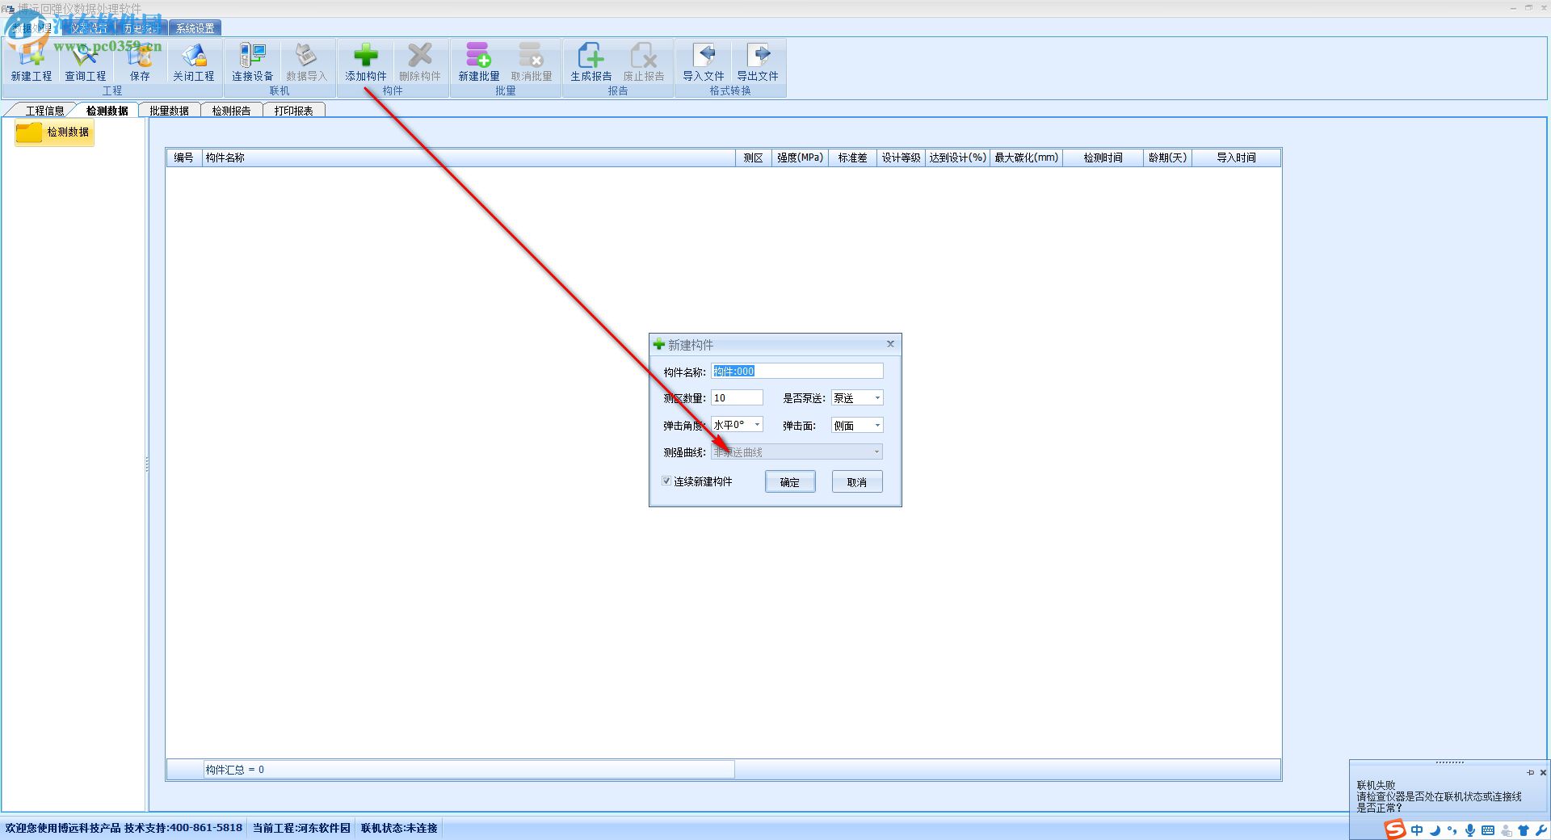Viewport: 1551px width, 840px height.
Task: Select the 检测数据 tab
Action: pyautogui.click(x=107, y=111)
